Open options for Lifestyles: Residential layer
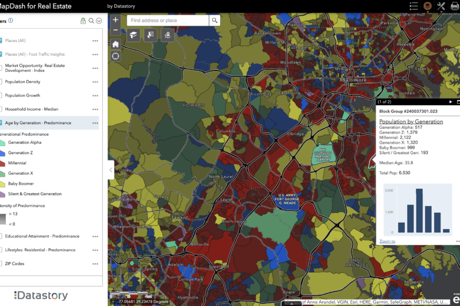Screen dimensions: 460x306 (95, 250)
